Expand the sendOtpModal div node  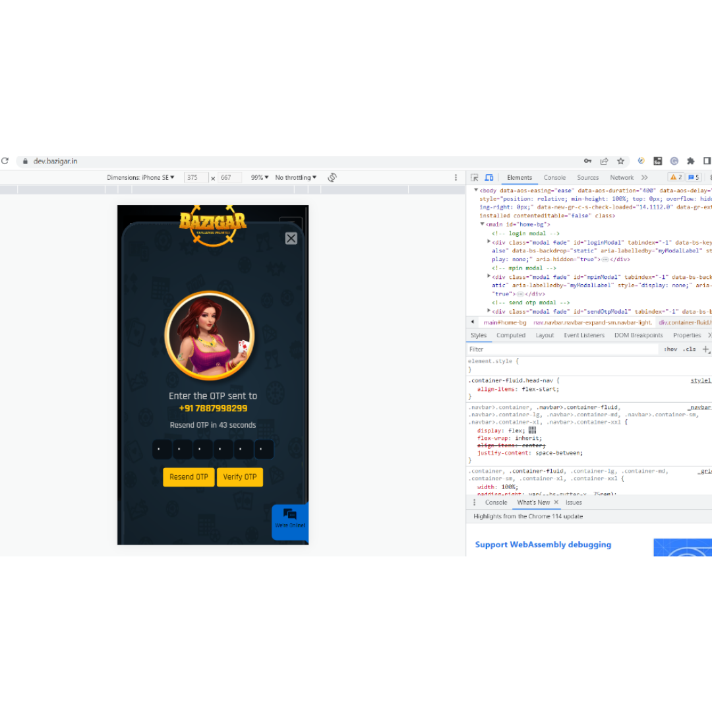pos(489,311)
